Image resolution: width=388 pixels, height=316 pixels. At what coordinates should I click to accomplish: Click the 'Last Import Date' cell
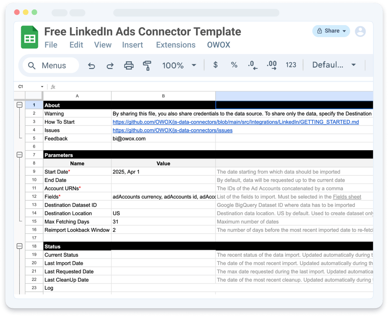point(77,263)
